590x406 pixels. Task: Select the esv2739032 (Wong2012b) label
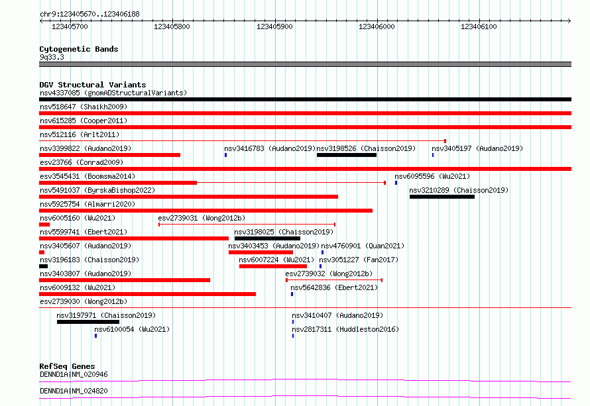click(x=329, y=274)
